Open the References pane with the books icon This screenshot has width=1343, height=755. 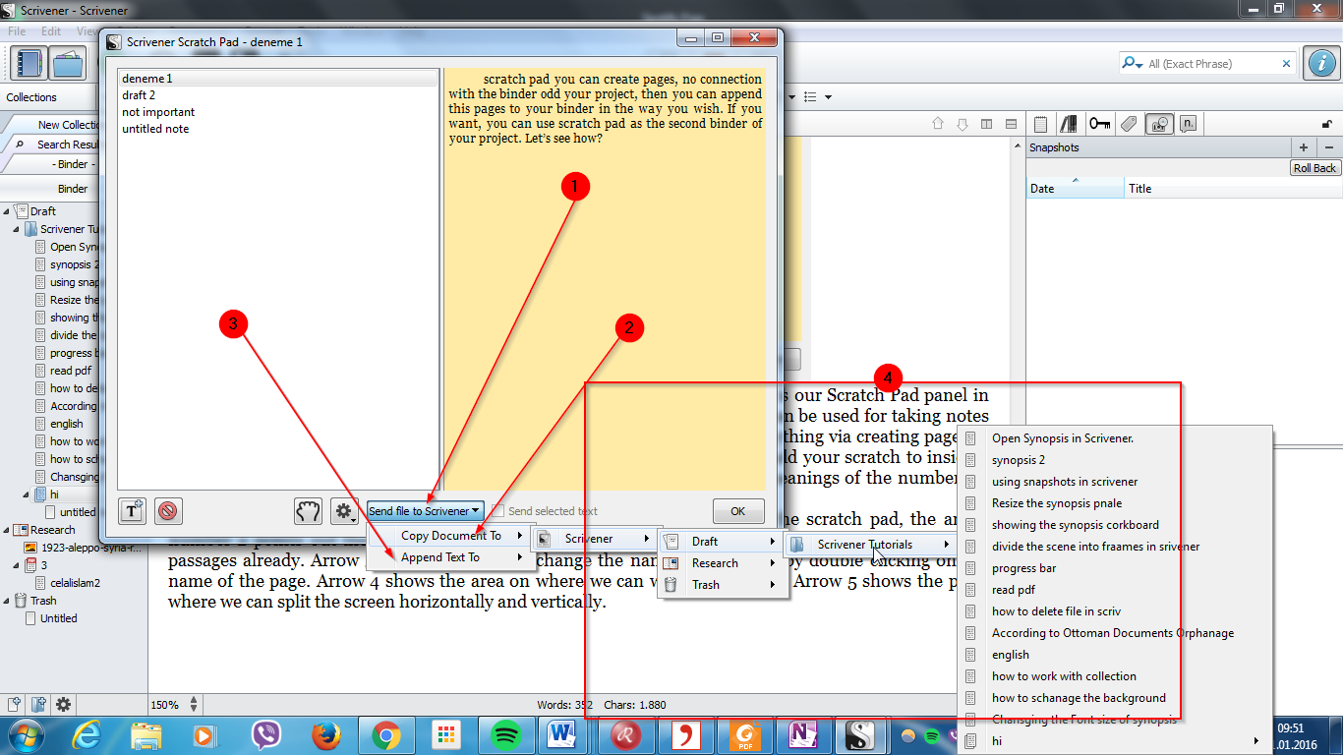pos(1069,124)
